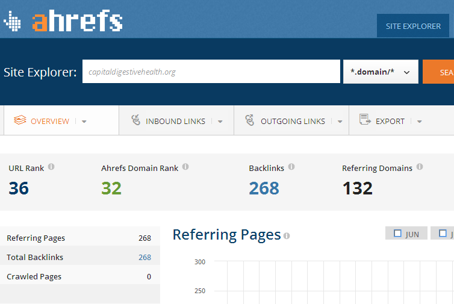Screen dimensions: 454x304
Task: Expand the Overview dropdown arrow
Action: pyautogui.click(x=84, y=122)
